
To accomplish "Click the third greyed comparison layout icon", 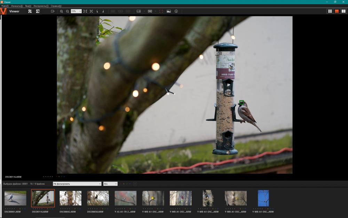I will point(128,11).
